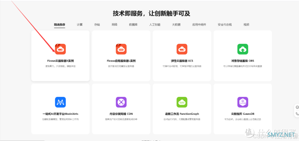This screenshot has height=141, width=299.
Task: Click the smiley feedback icon on right edge
Action: (297, 107)
